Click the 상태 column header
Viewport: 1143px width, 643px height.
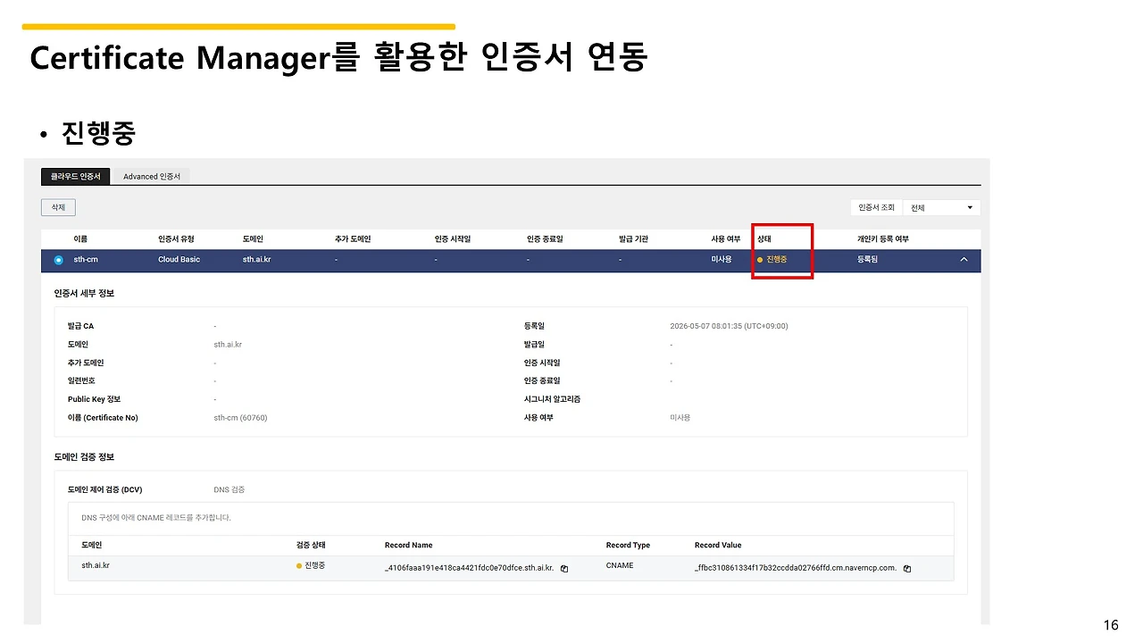point(764,239)
